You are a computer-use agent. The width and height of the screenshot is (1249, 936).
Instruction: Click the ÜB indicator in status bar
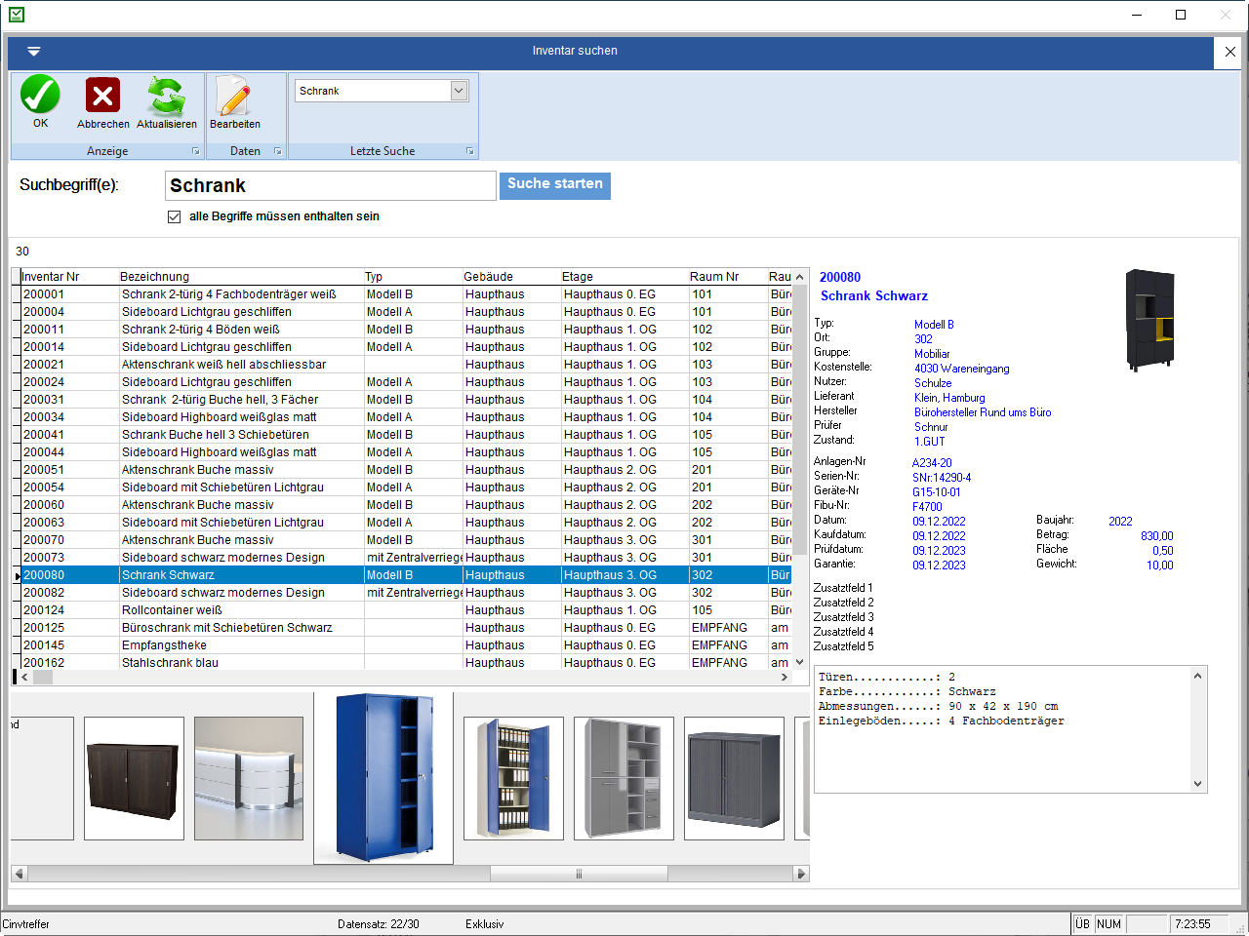pos(1082,923)
